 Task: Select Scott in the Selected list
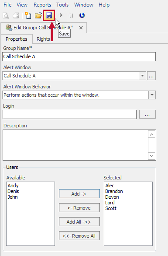click(x=111, y=208)
